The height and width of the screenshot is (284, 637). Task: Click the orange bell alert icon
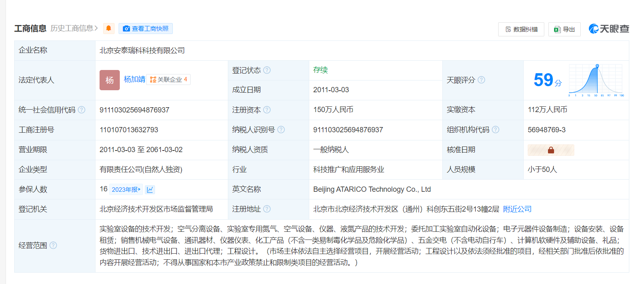[x=108, y=28]
